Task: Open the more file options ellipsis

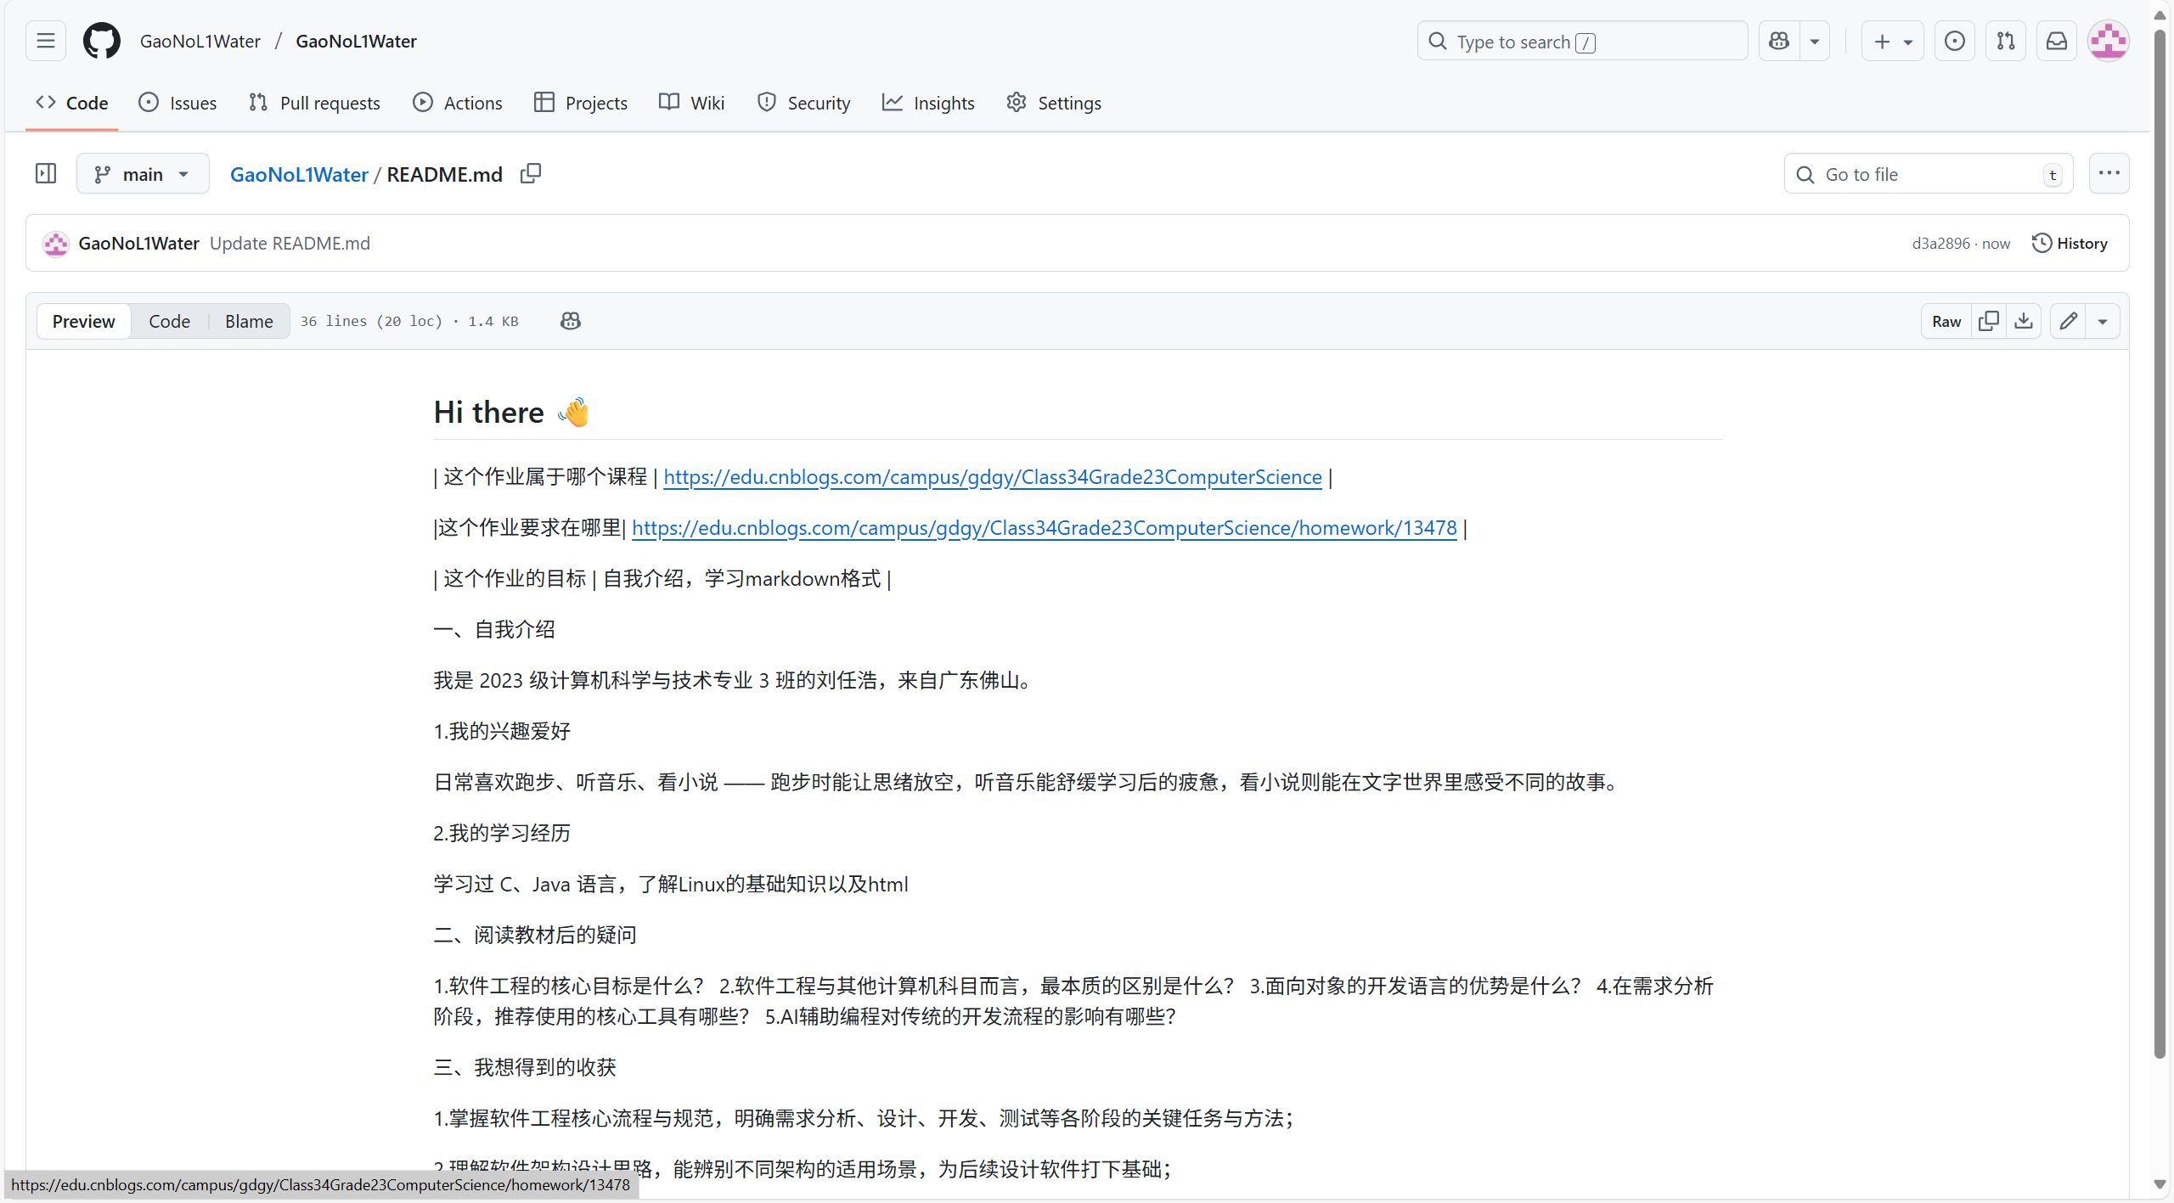Action: click(x=2109, y=173)
